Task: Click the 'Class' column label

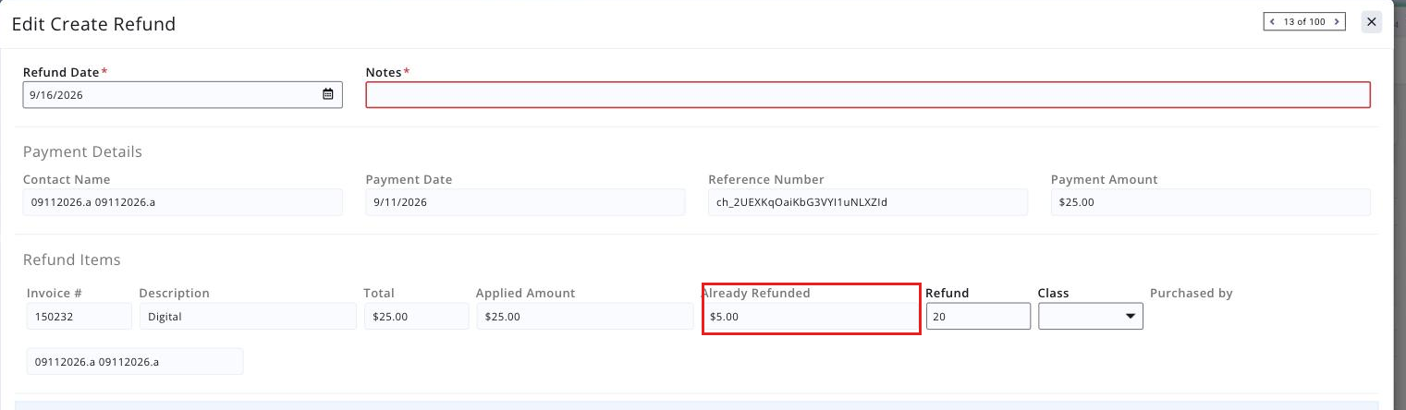Action: pyautogui.click(x=1054, y=293)
